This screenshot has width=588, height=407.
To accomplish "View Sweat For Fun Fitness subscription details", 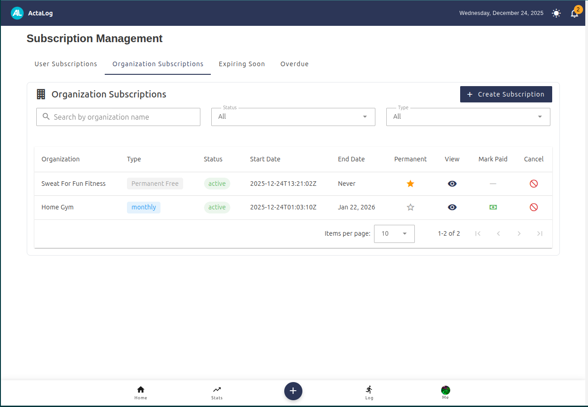I will (x=452, y=184).
